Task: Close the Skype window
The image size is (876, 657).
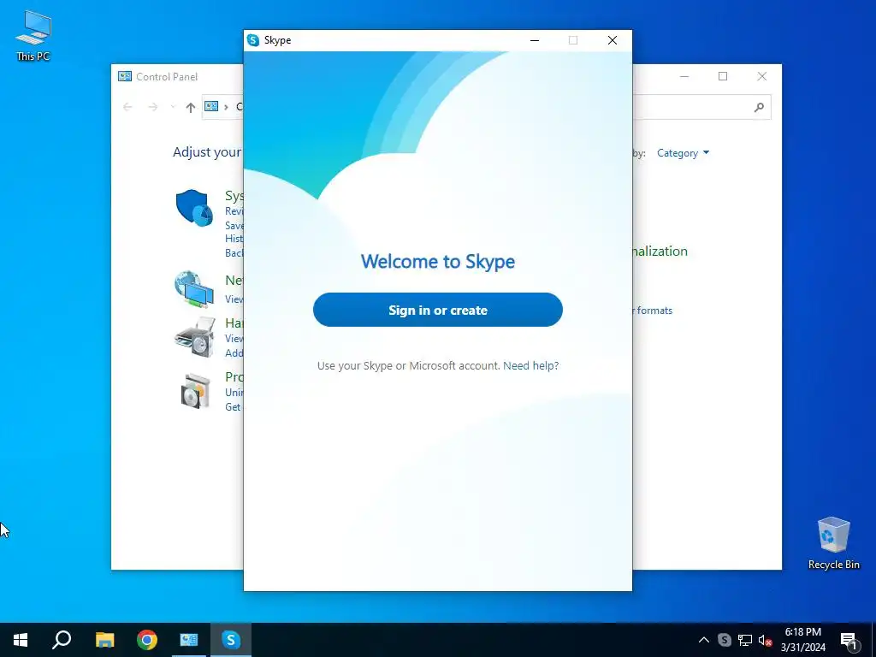Action: point(613,40)
